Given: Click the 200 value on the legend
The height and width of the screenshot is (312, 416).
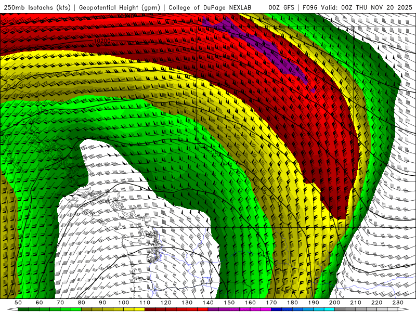Looking at the screenshot, I should coord(334,303).
